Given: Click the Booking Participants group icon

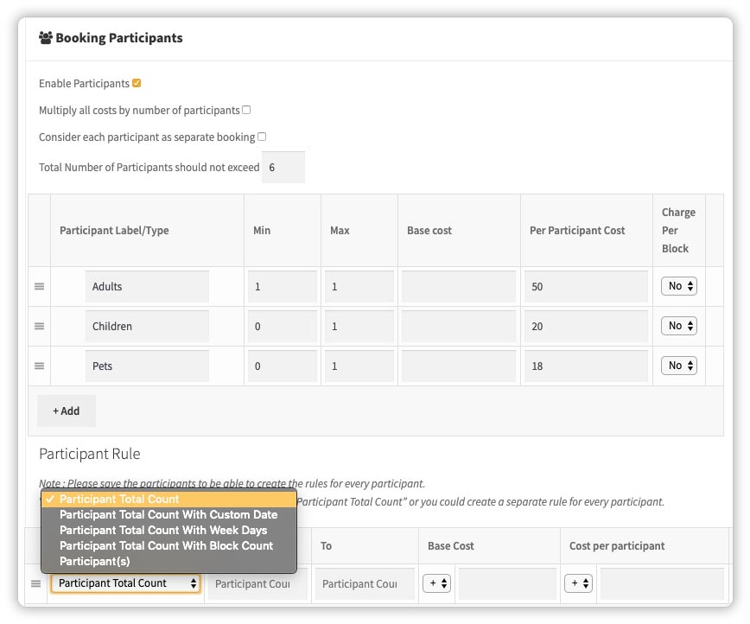Looking at the screenshot, I should pos(46,38).
